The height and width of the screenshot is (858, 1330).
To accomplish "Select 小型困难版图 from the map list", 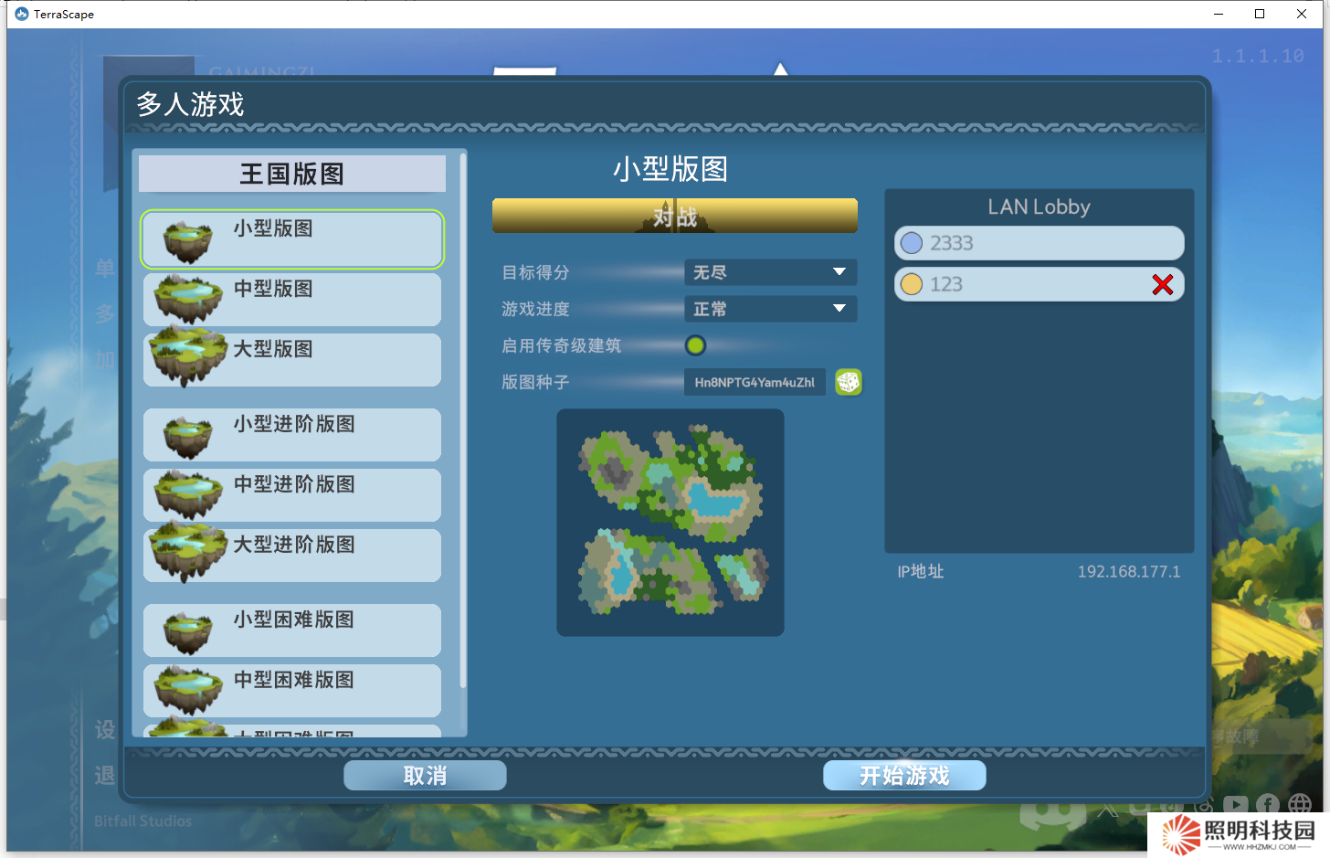I will 292,630.
